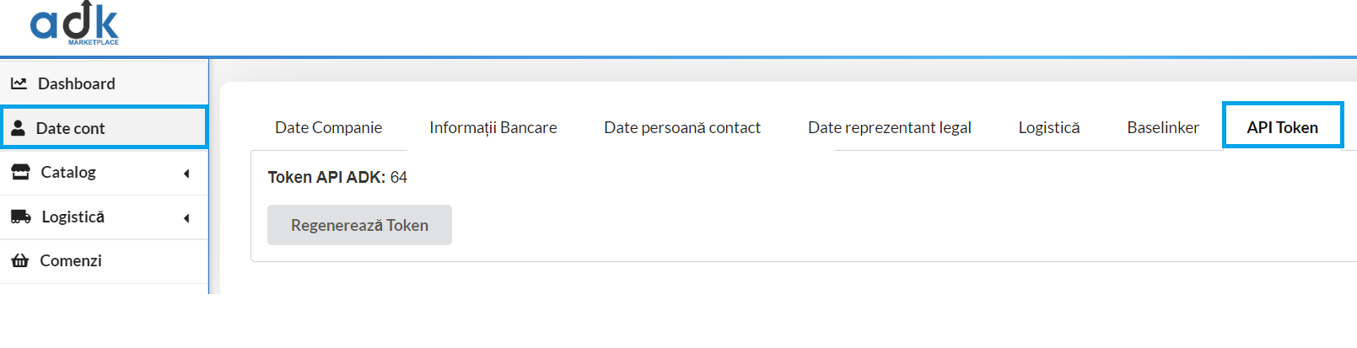Open the Comenzi sidebar item
Image resolution: width=1357 pixels, height=348 pixels.
(x=104, y=260)
